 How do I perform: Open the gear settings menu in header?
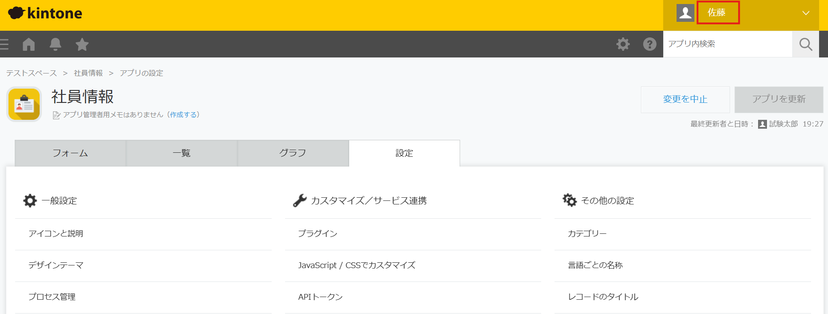point(623,44)
